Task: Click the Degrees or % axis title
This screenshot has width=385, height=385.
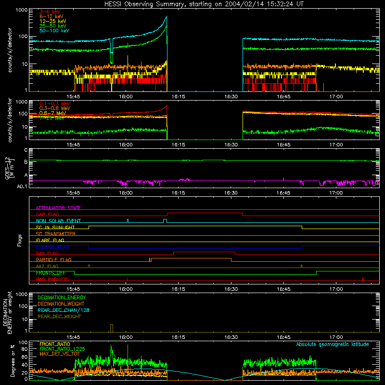Action: 13,361
